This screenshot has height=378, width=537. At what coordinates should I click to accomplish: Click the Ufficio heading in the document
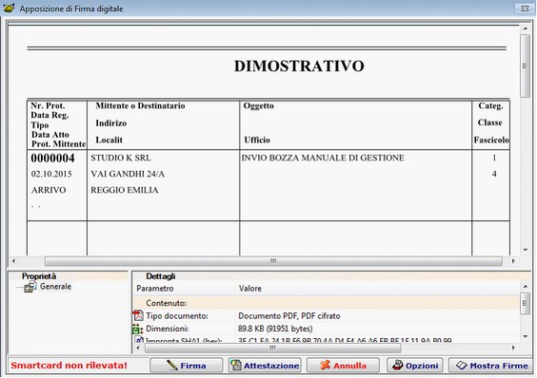pyautogui.click(x=257, y=141)
